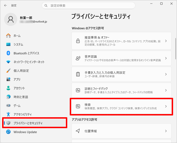Select the Bluetooth とデバイス icon
Viewport: 177px width, 143px height.
click(x=8, y=53)
